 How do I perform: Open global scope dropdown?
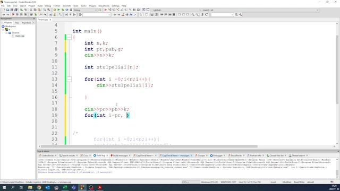point(176,10)
